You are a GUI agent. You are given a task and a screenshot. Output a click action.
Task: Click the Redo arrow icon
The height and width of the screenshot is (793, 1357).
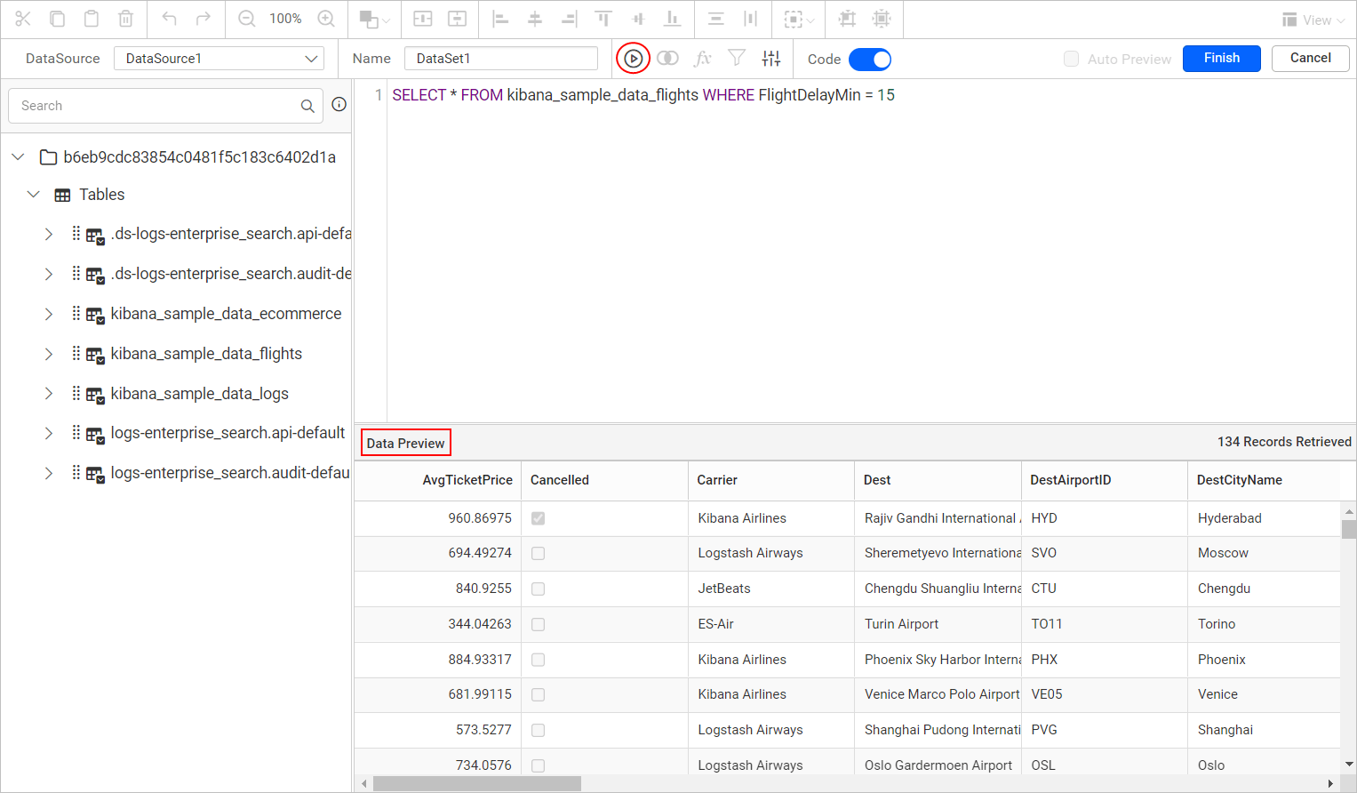tap(204, 19)
